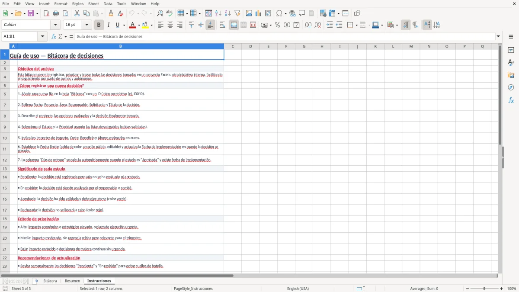The image size is (519, 292).
Task: Apply the red font color swatch
Action: pos(132,25)
